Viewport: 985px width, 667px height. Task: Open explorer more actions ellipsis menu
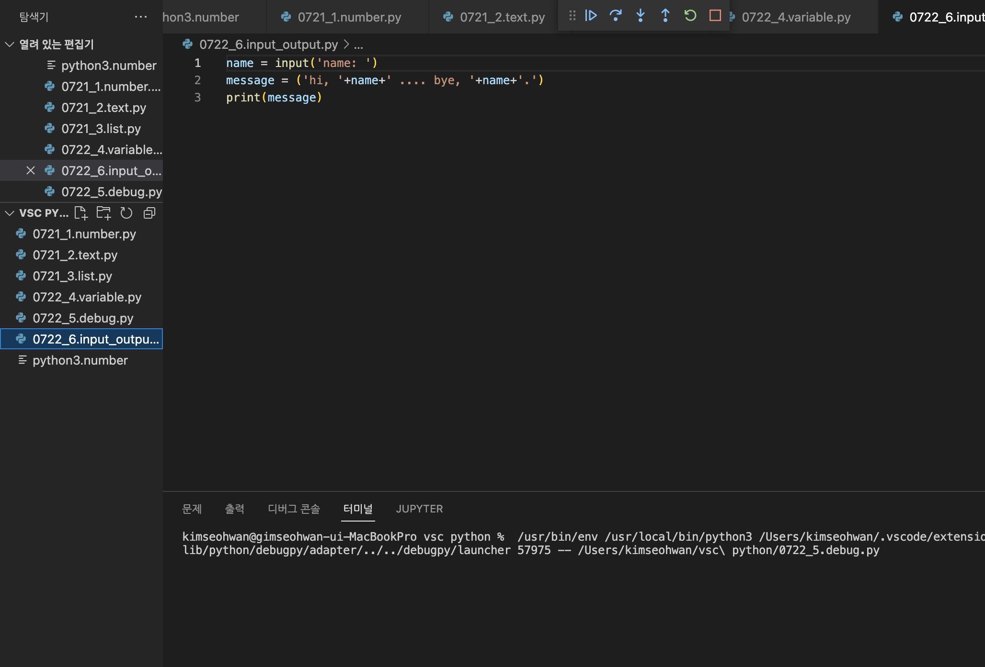141,17
